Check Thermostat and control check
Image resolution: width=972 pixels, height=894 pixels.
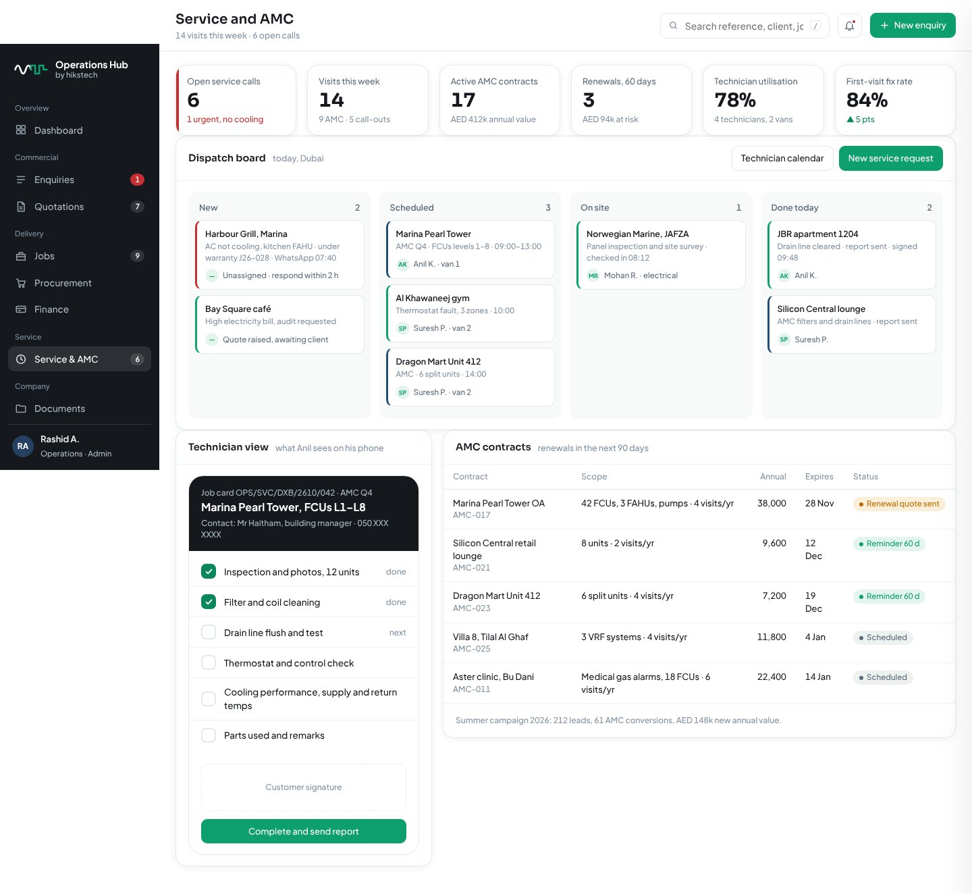point(209,662)
